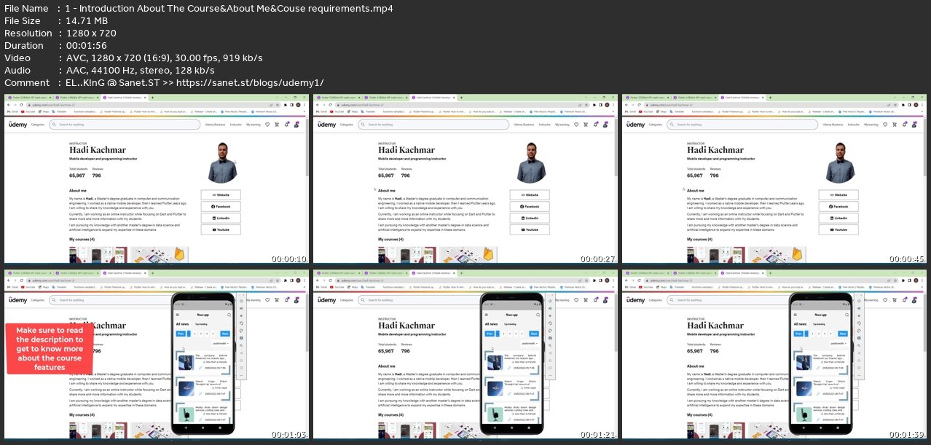Tap the third news card image, 00:01:21 frame
Screen dimensions: 931x445
click(x=494, y=413)
